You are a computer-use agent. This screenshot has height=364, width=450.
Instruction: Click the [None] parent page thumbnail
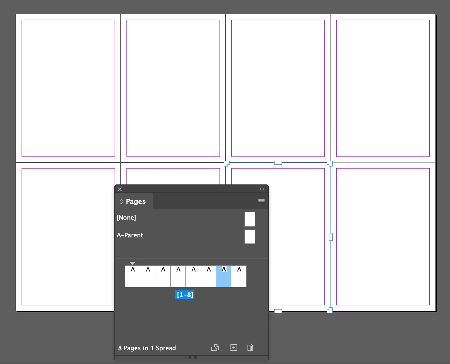click(250, 219)
